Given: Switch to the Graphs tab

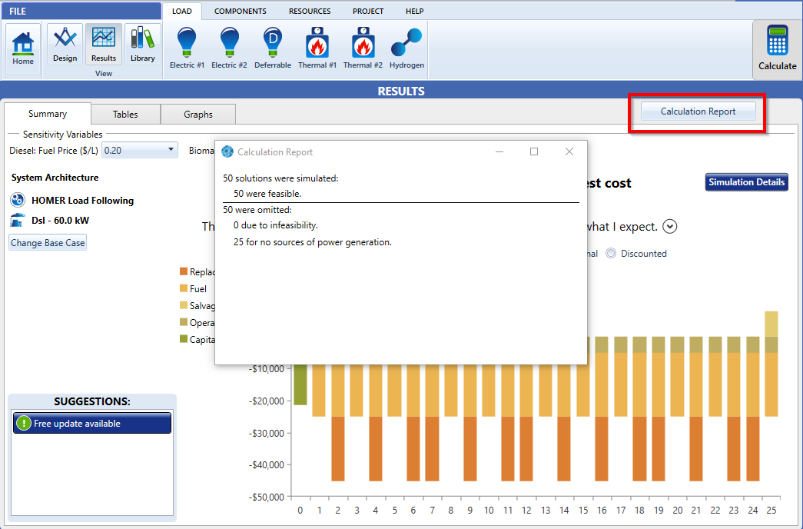Looking at the screenshot, I should point(197,115).
